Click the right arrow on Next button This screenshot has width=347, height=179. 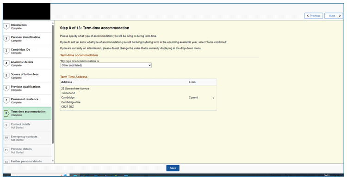point(340,16)
